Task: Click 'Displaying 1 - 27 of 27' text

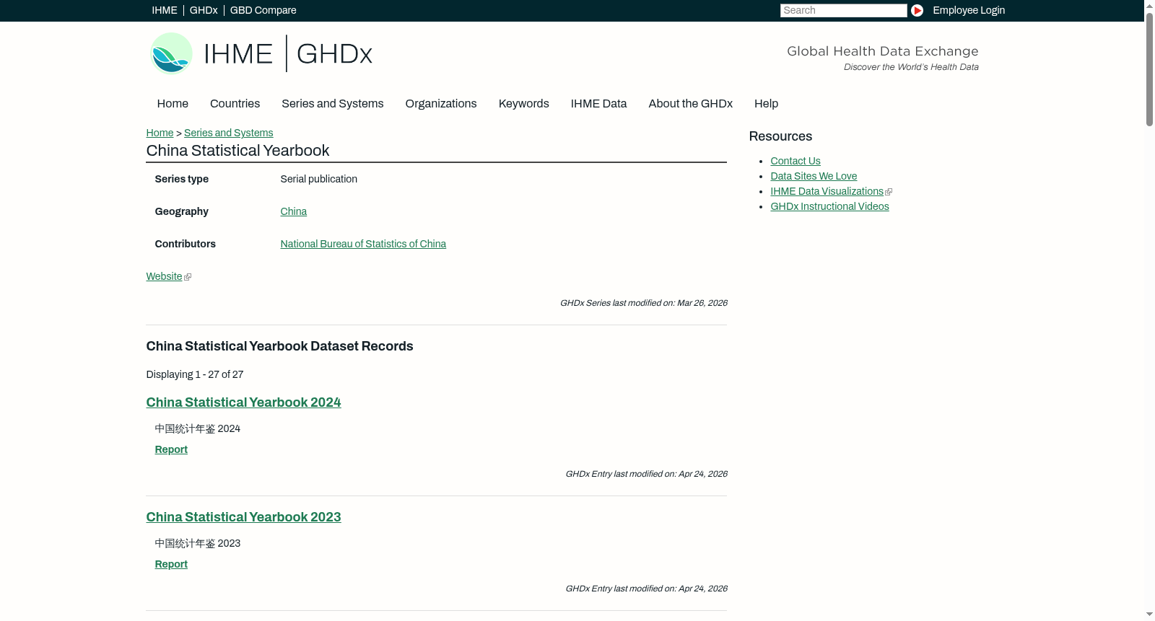Action: pyautogui.click(x=195, y=374)
